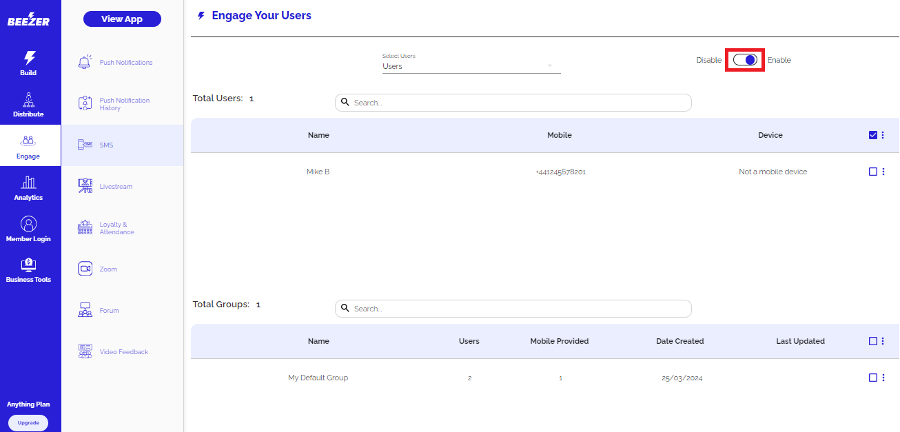Go to the Distribute section
The width and height of the screenshot is (900, 432).
click(29, 105)
